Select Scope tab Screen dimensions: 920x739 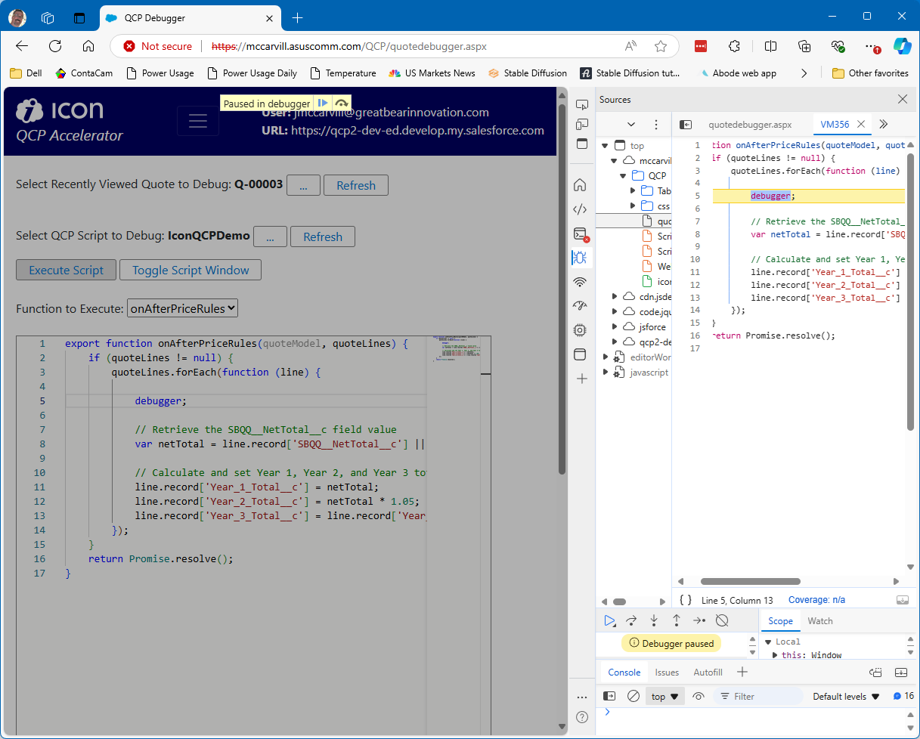click(x=780, y=620)
